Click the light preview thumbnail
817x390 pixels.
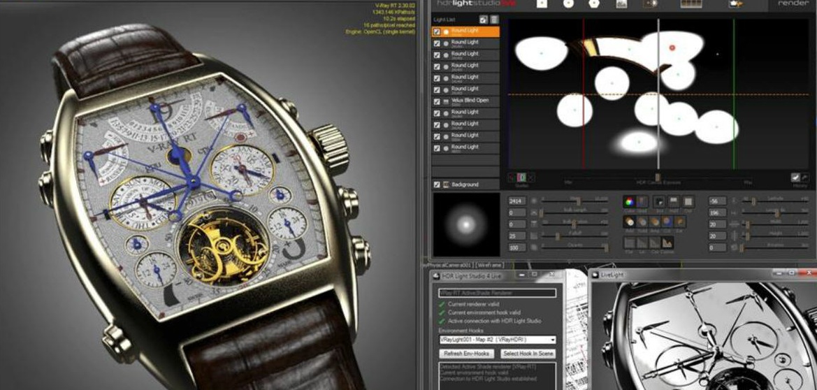tap(466, 225)
